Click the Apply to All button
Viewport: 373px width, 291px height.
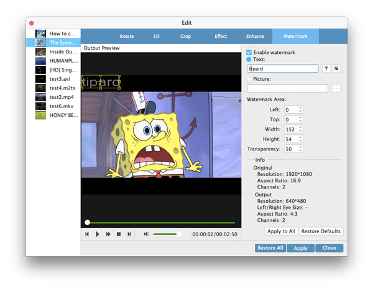pyautogui.click(x=280, y=231)
